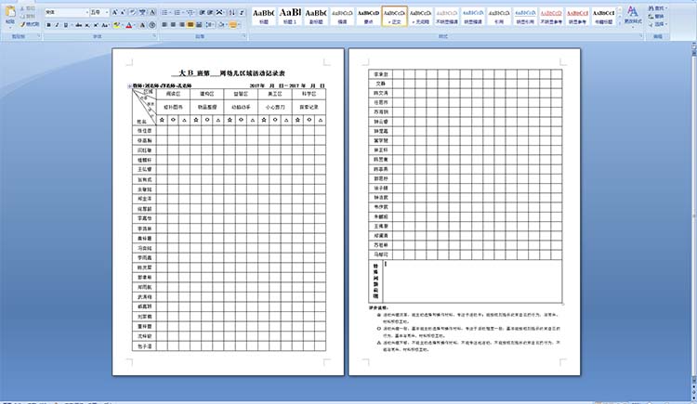Click inside the remarks box on page two

(472, 281)
